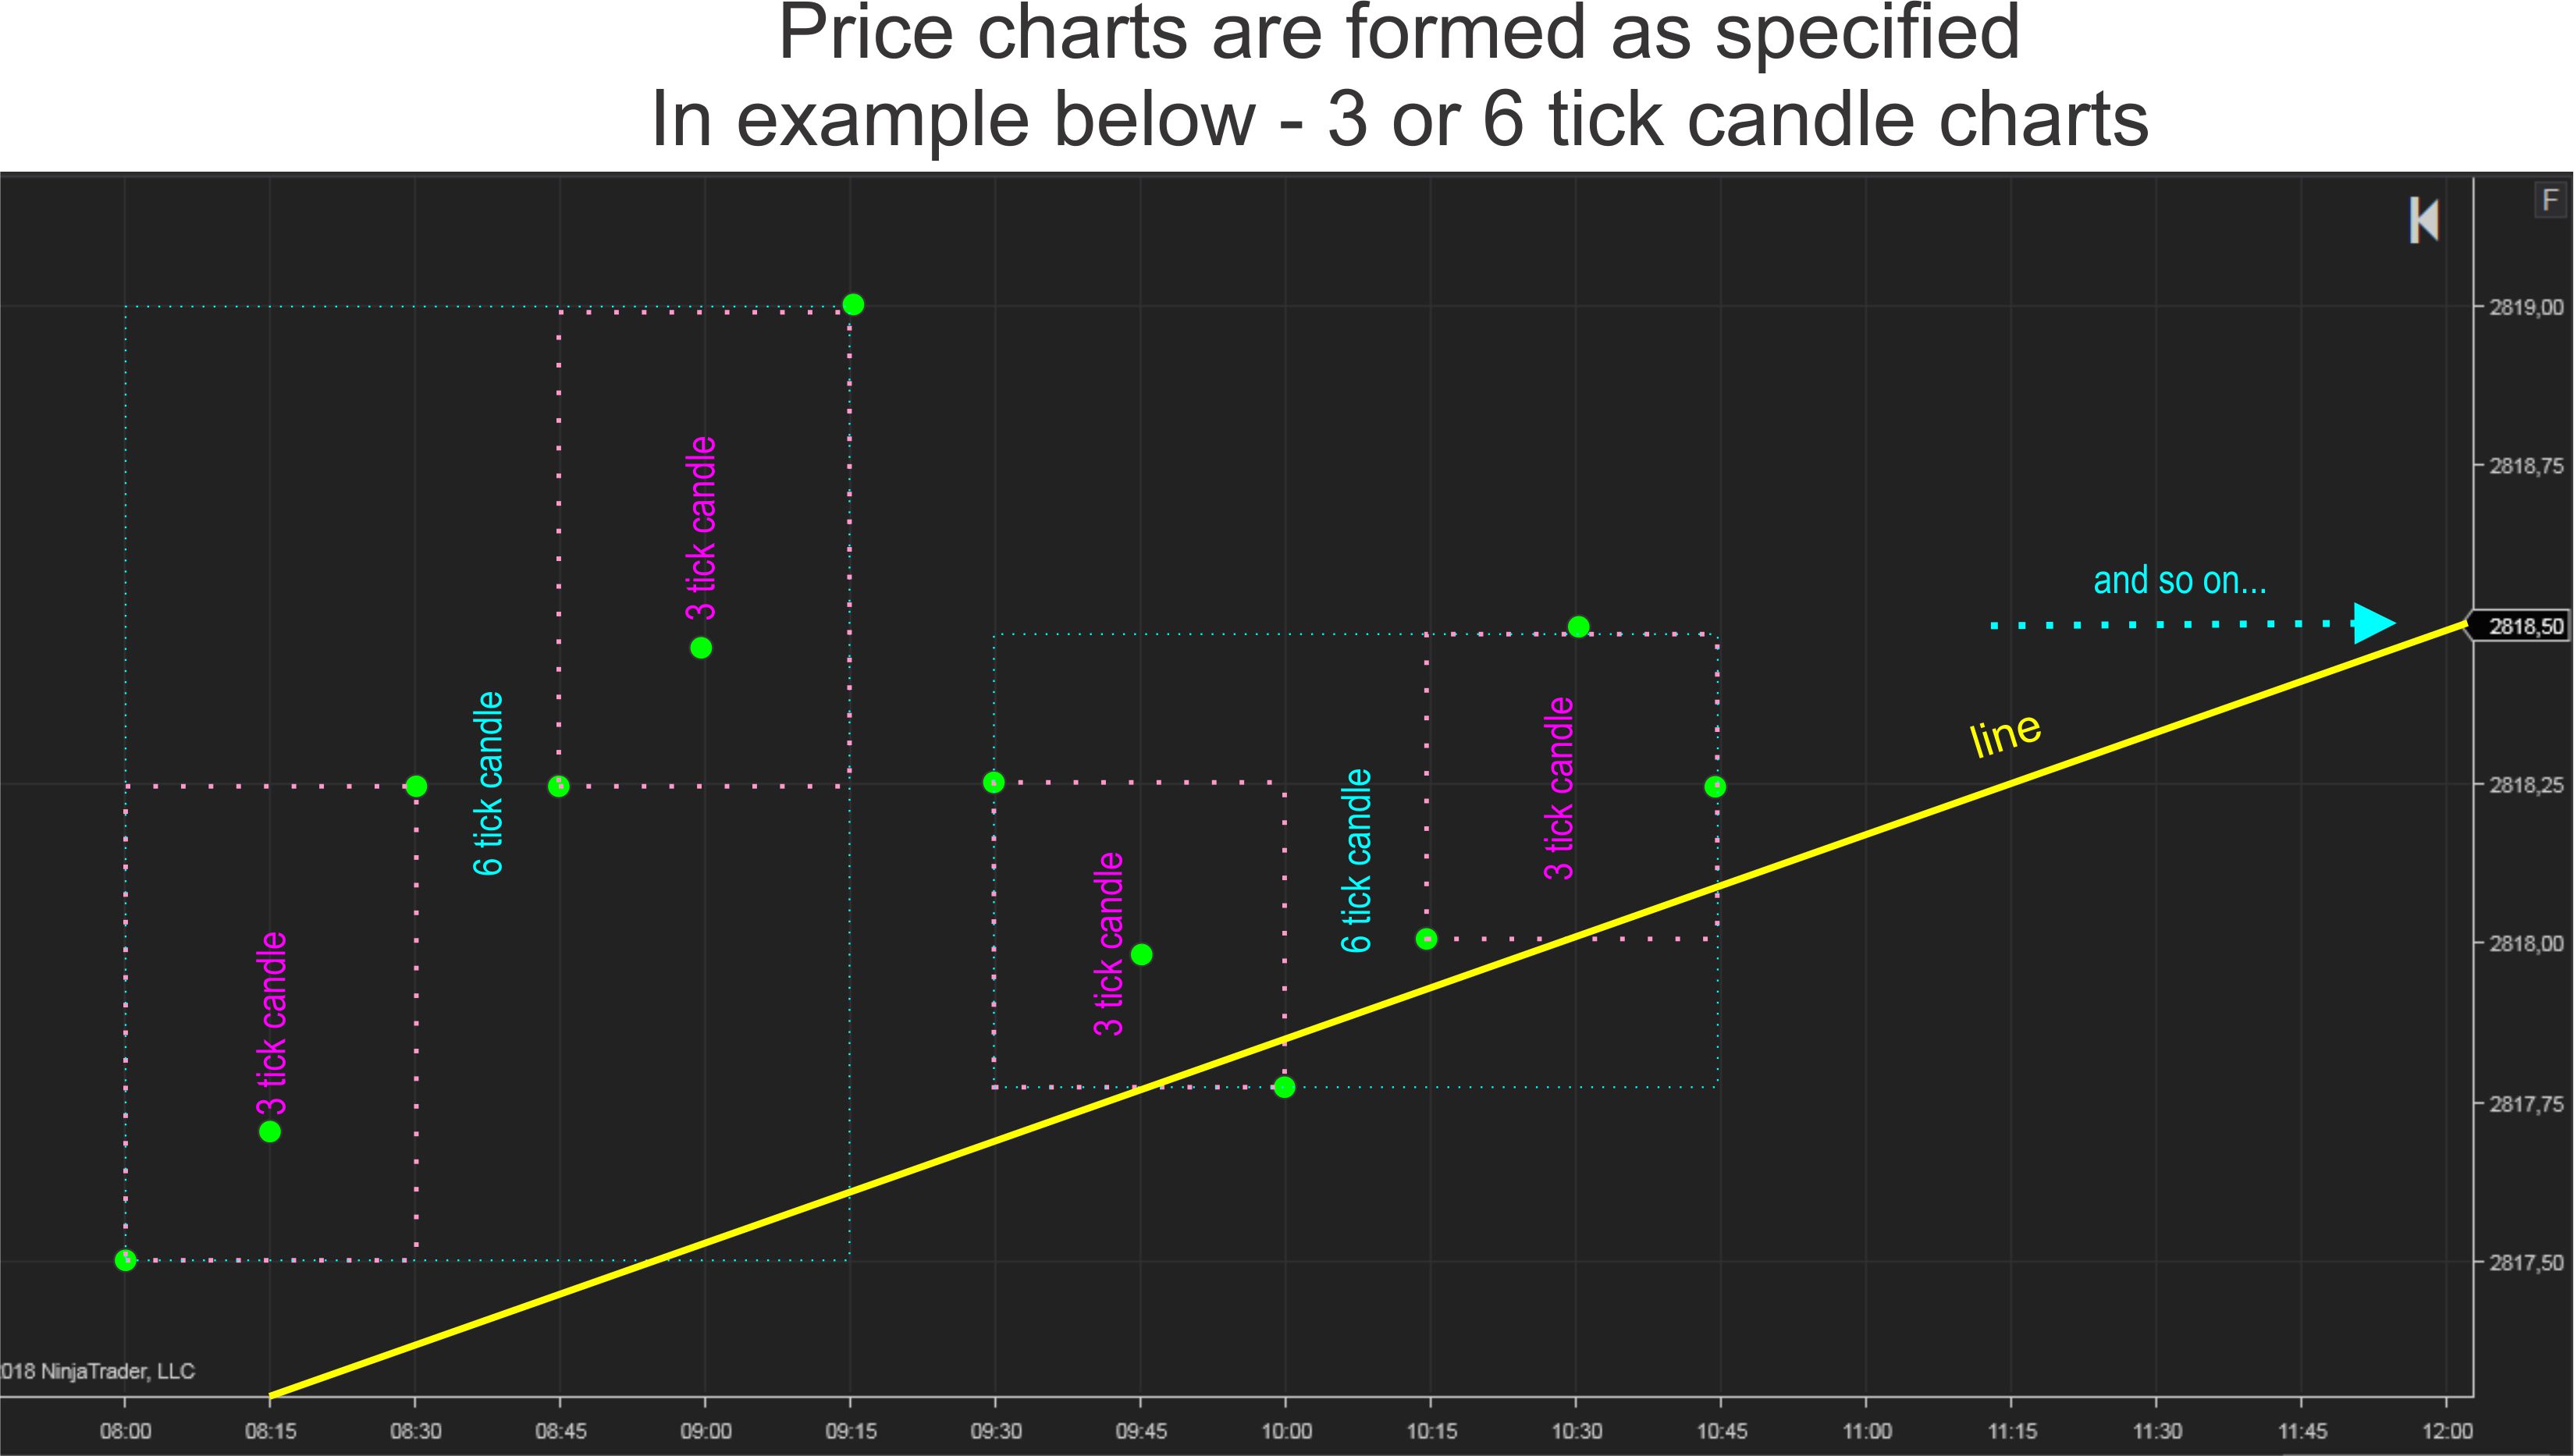Screen dimensions: 2574x1456
Task: Click the K scroll-to-latest-bar icon
Action: click(x=2423, y=220)
